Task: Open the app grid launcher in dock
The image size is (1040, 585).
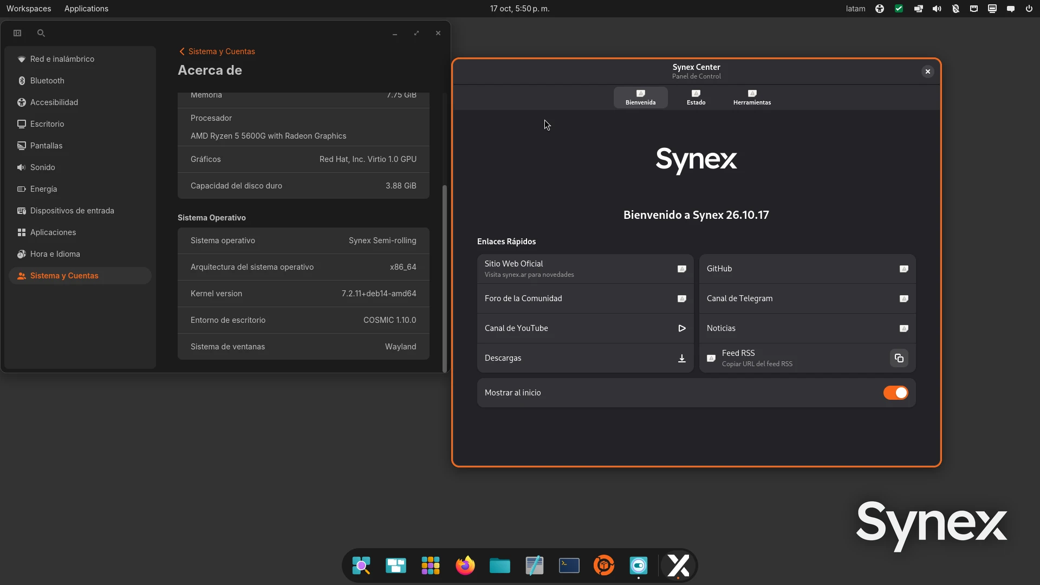Action: click(x=430, y=565)
